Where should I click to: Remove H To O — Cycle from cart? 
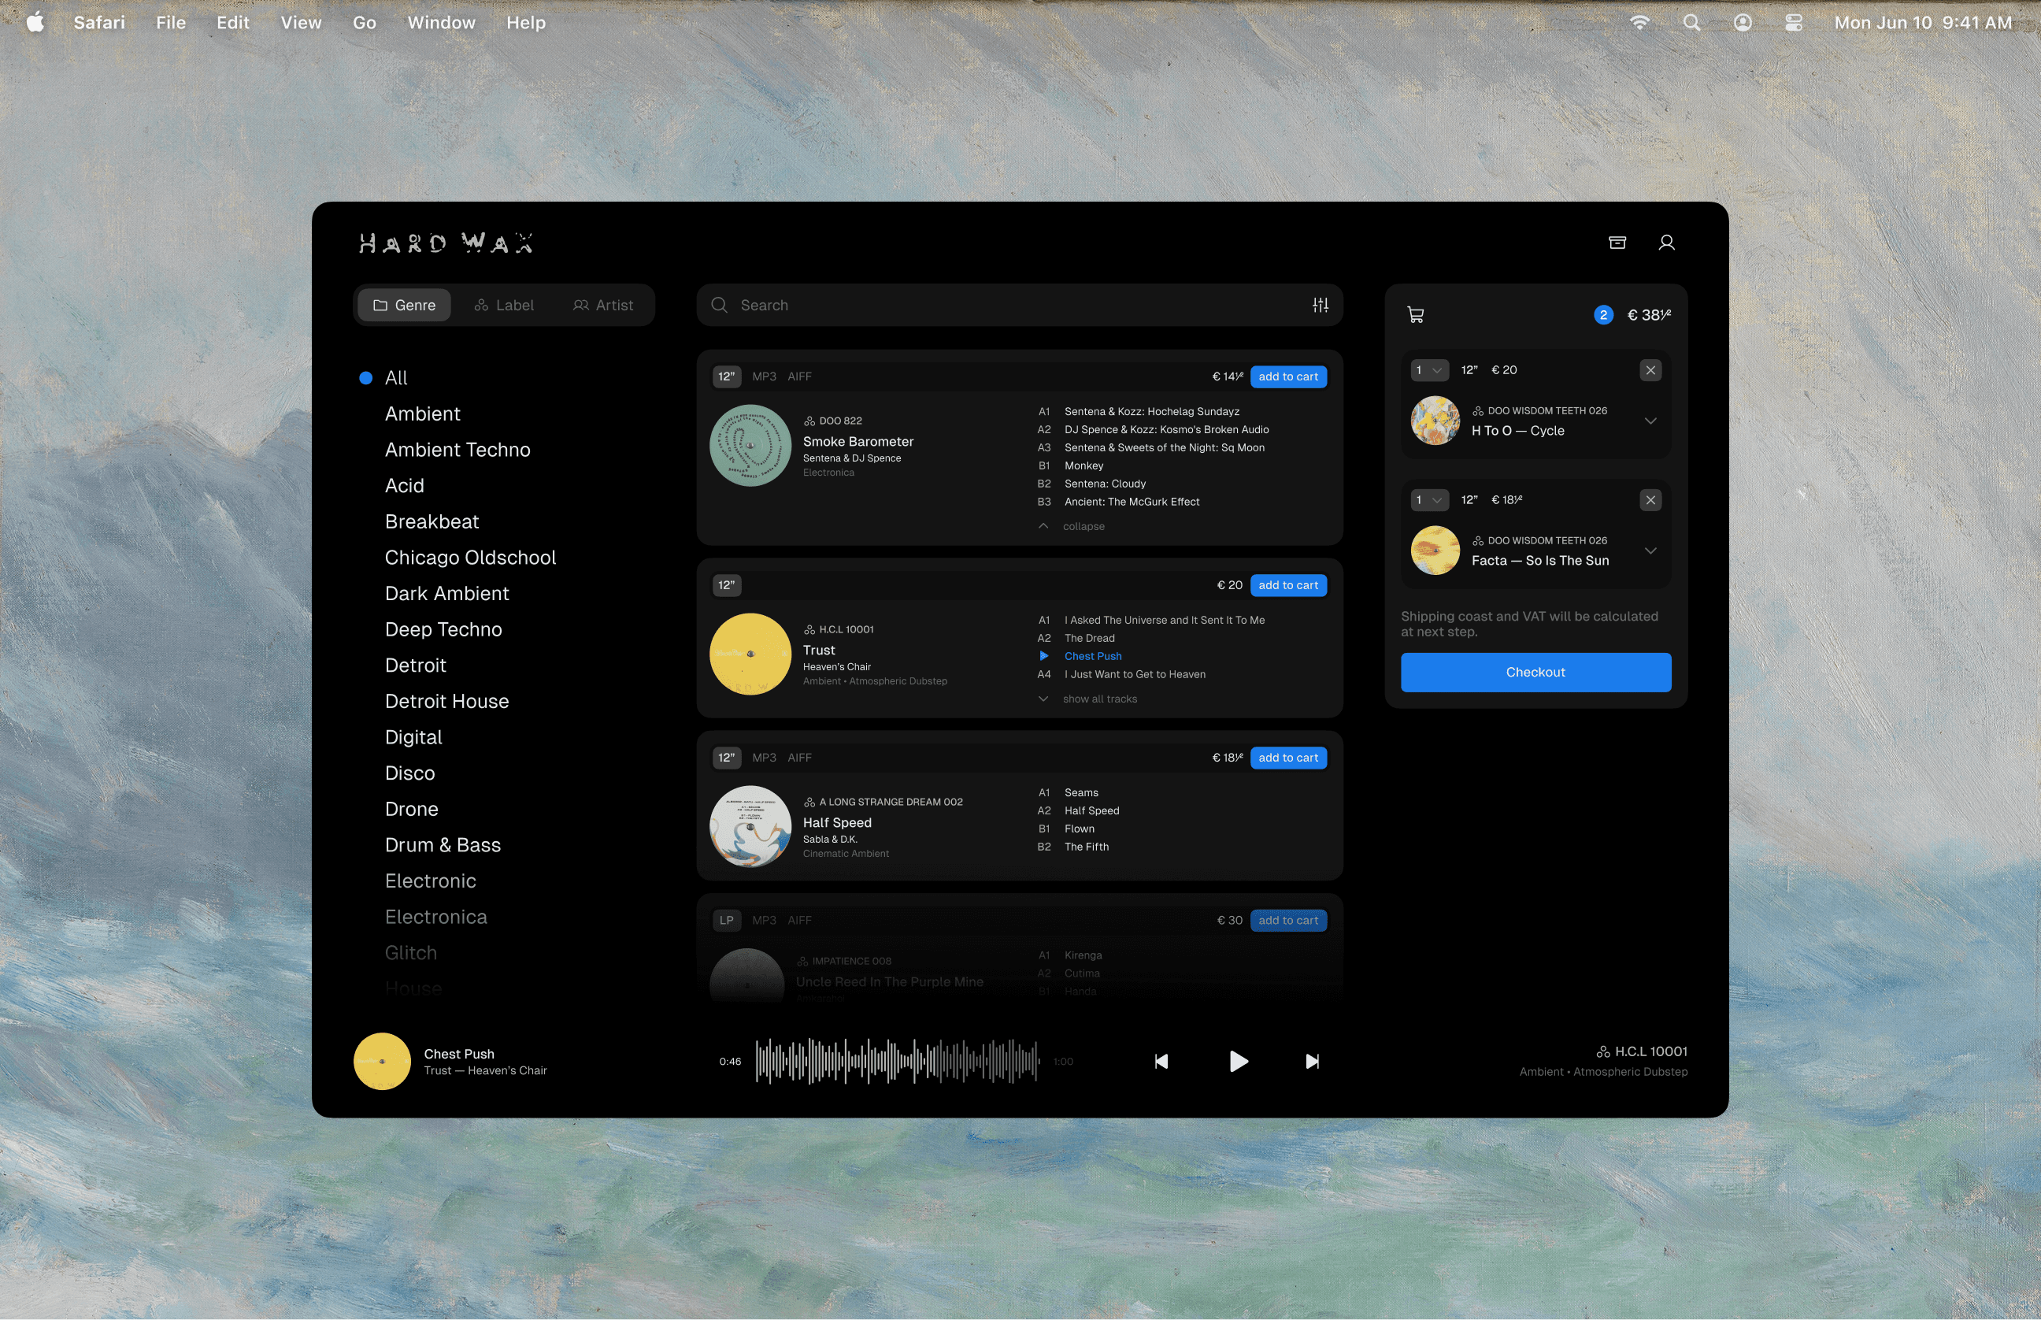pos(1650,370)
